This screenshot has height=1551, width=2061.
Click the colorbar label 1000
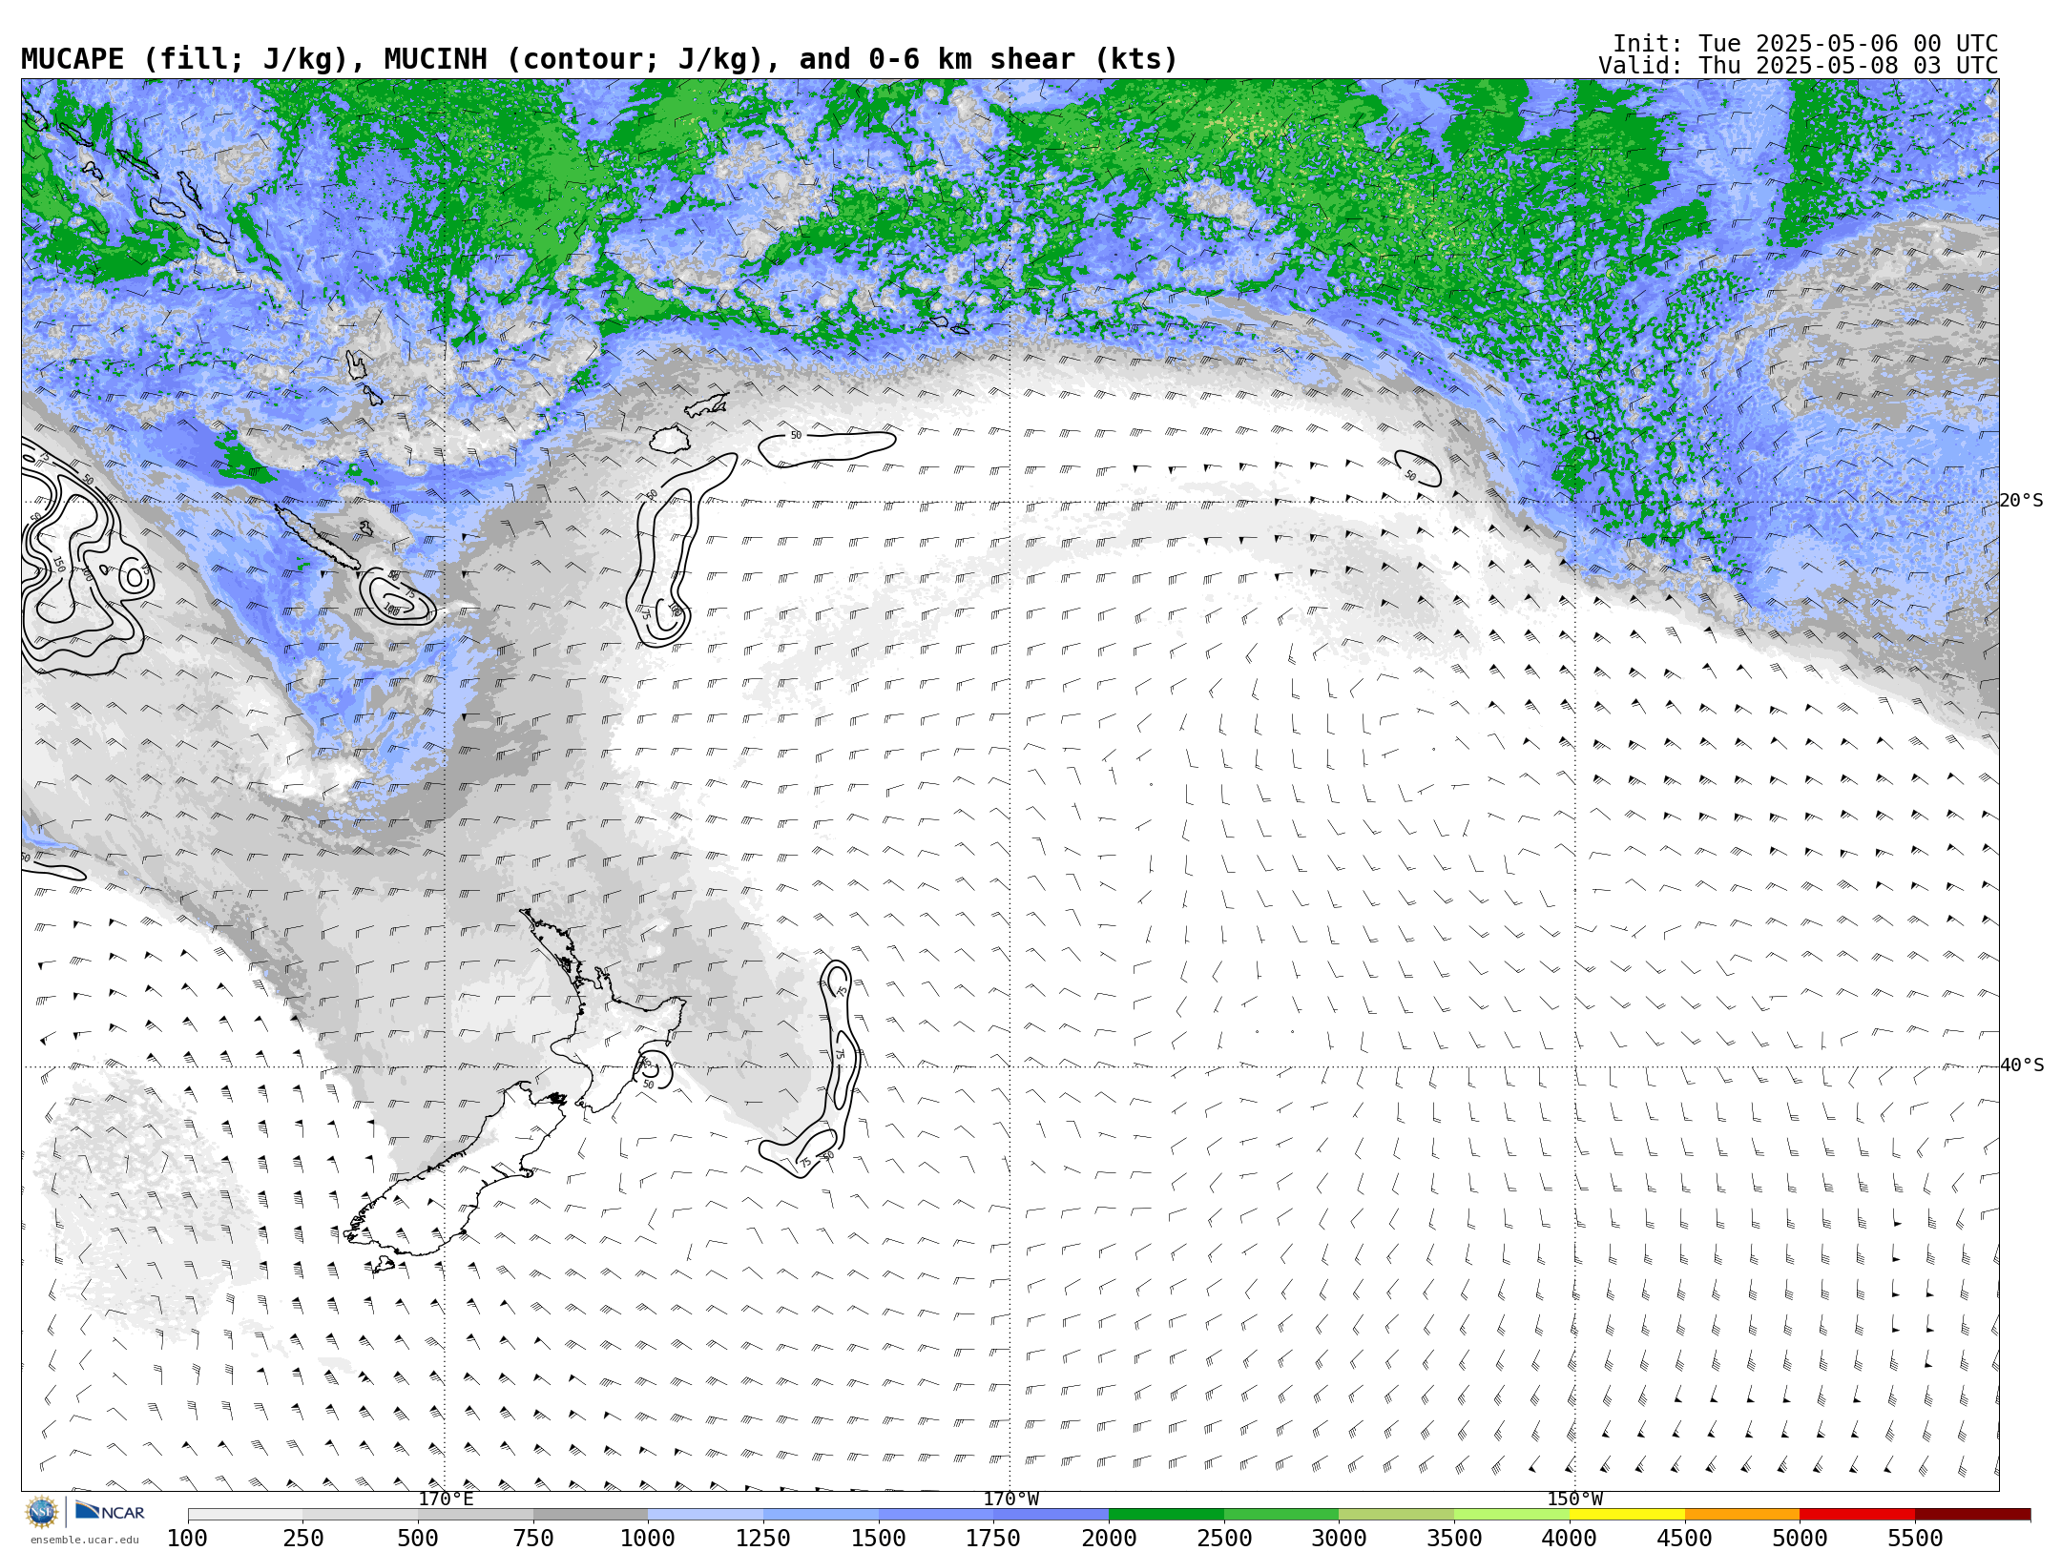649,1539
